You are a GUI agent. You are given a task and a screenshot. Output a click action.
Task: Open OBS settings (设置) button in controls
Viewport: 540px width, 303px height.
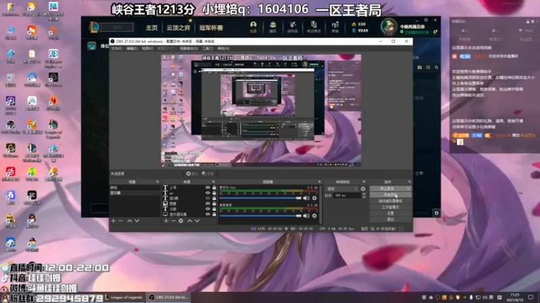390,213
